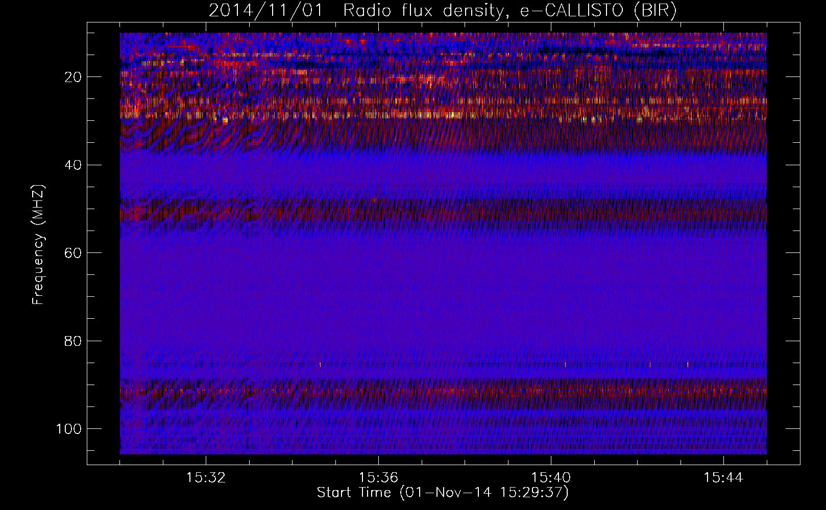Click the 80 frequency tick label
Viewport: 826px width, 510px height.
pyautogui.click(x=74, y=341)
